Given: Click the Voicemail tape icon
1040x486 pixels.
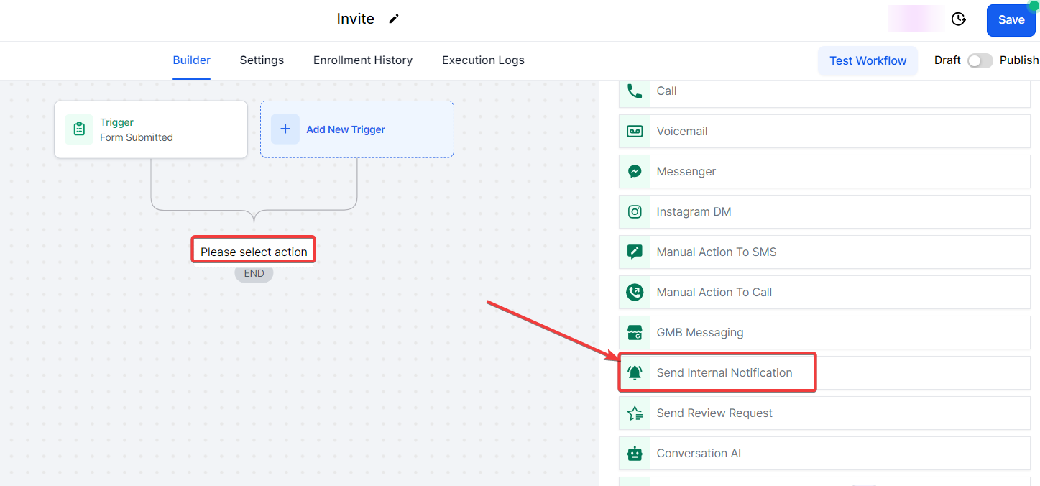Looking at the screenshot, I should coord(635,132).
